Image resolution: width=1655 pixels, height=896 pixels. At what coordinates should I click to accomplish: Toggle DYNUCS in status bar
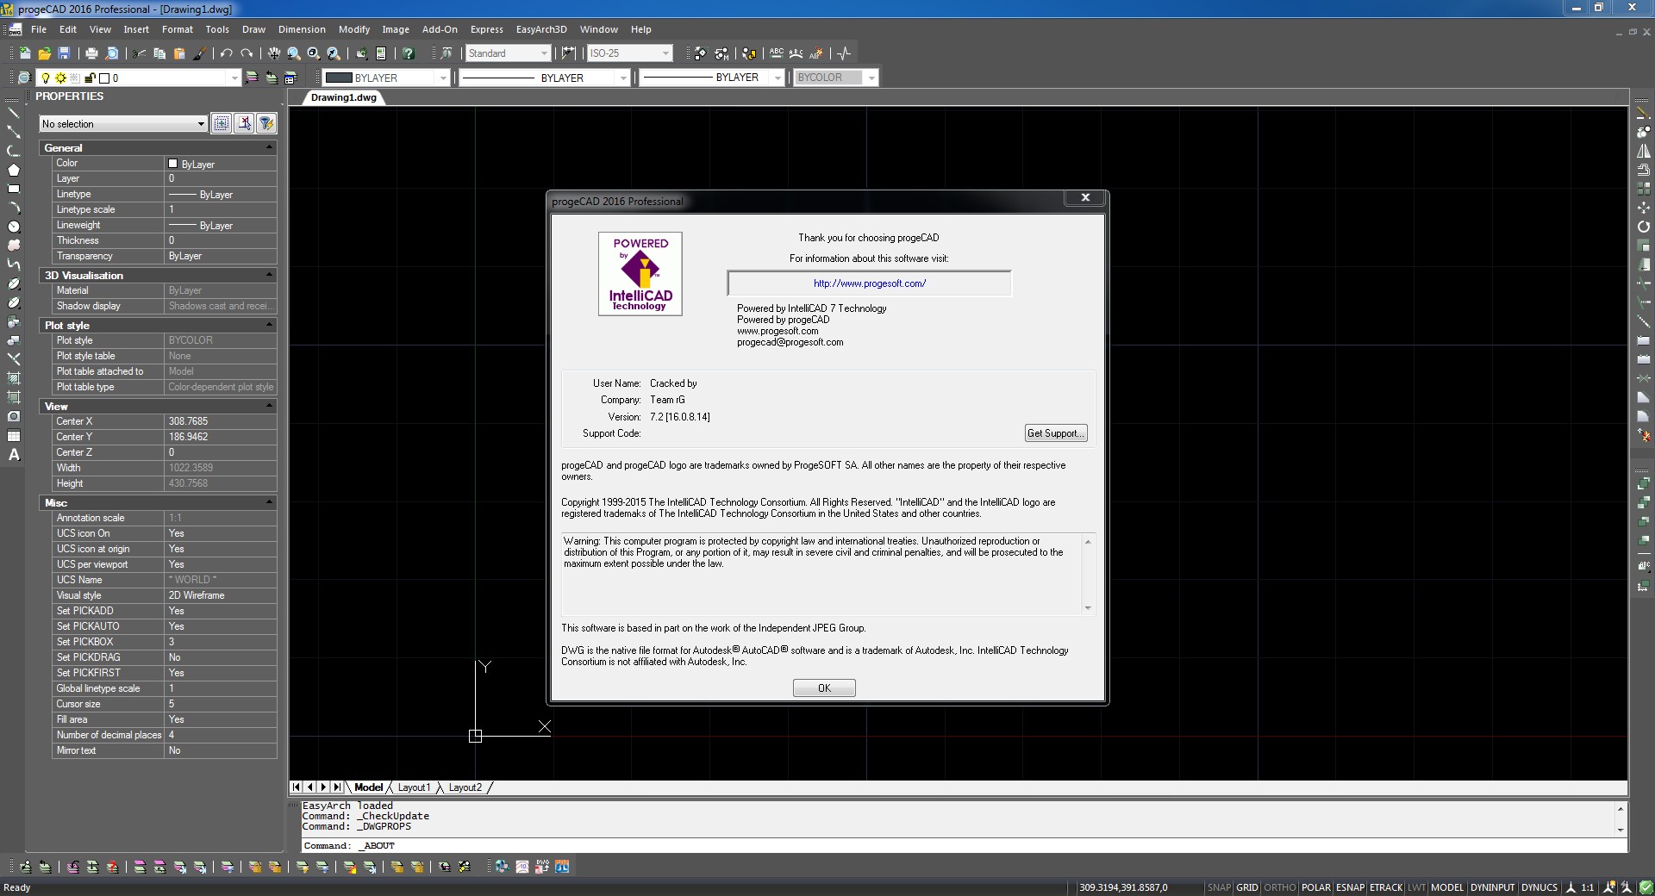point(1539,887)
